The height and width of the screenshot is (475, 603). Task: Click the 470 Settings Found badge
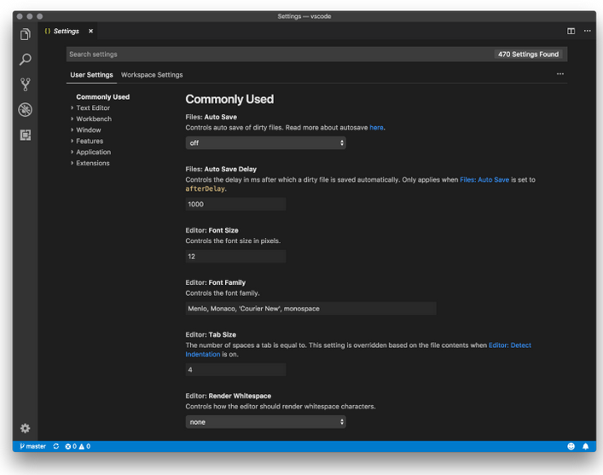(x=528, y=55)
